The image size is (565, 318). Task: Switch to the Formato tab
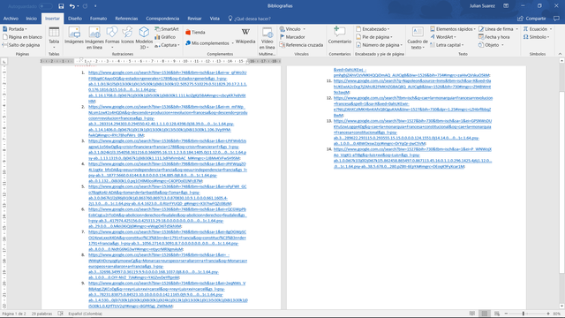98,19
